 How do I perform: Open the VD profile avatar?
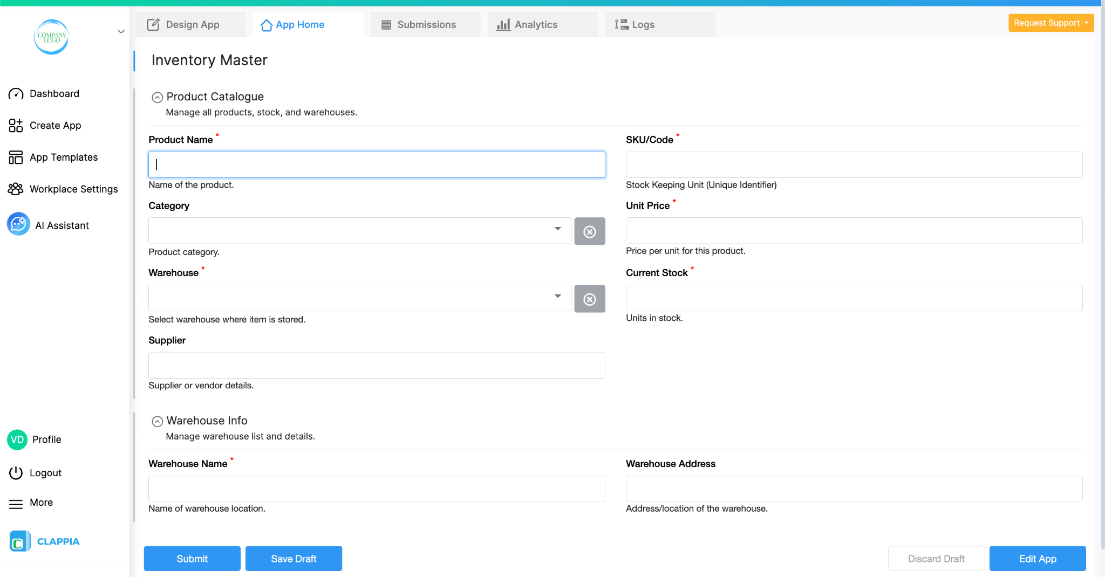[x=17, y=439]
